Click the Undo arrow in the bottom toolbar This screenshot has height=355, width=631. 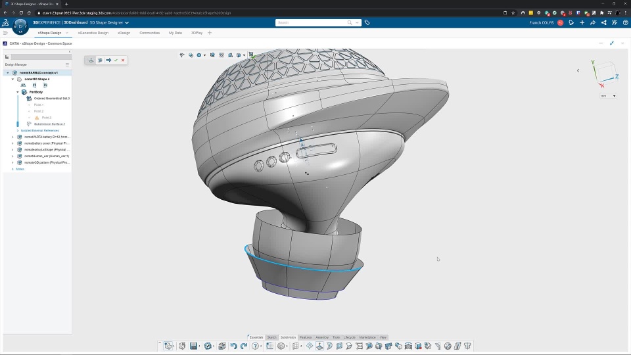(233, 346)
